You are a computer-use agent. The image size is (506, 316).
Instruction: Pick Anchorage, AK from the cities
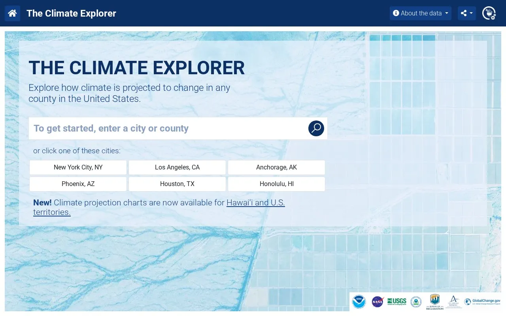tap(277, 167)
